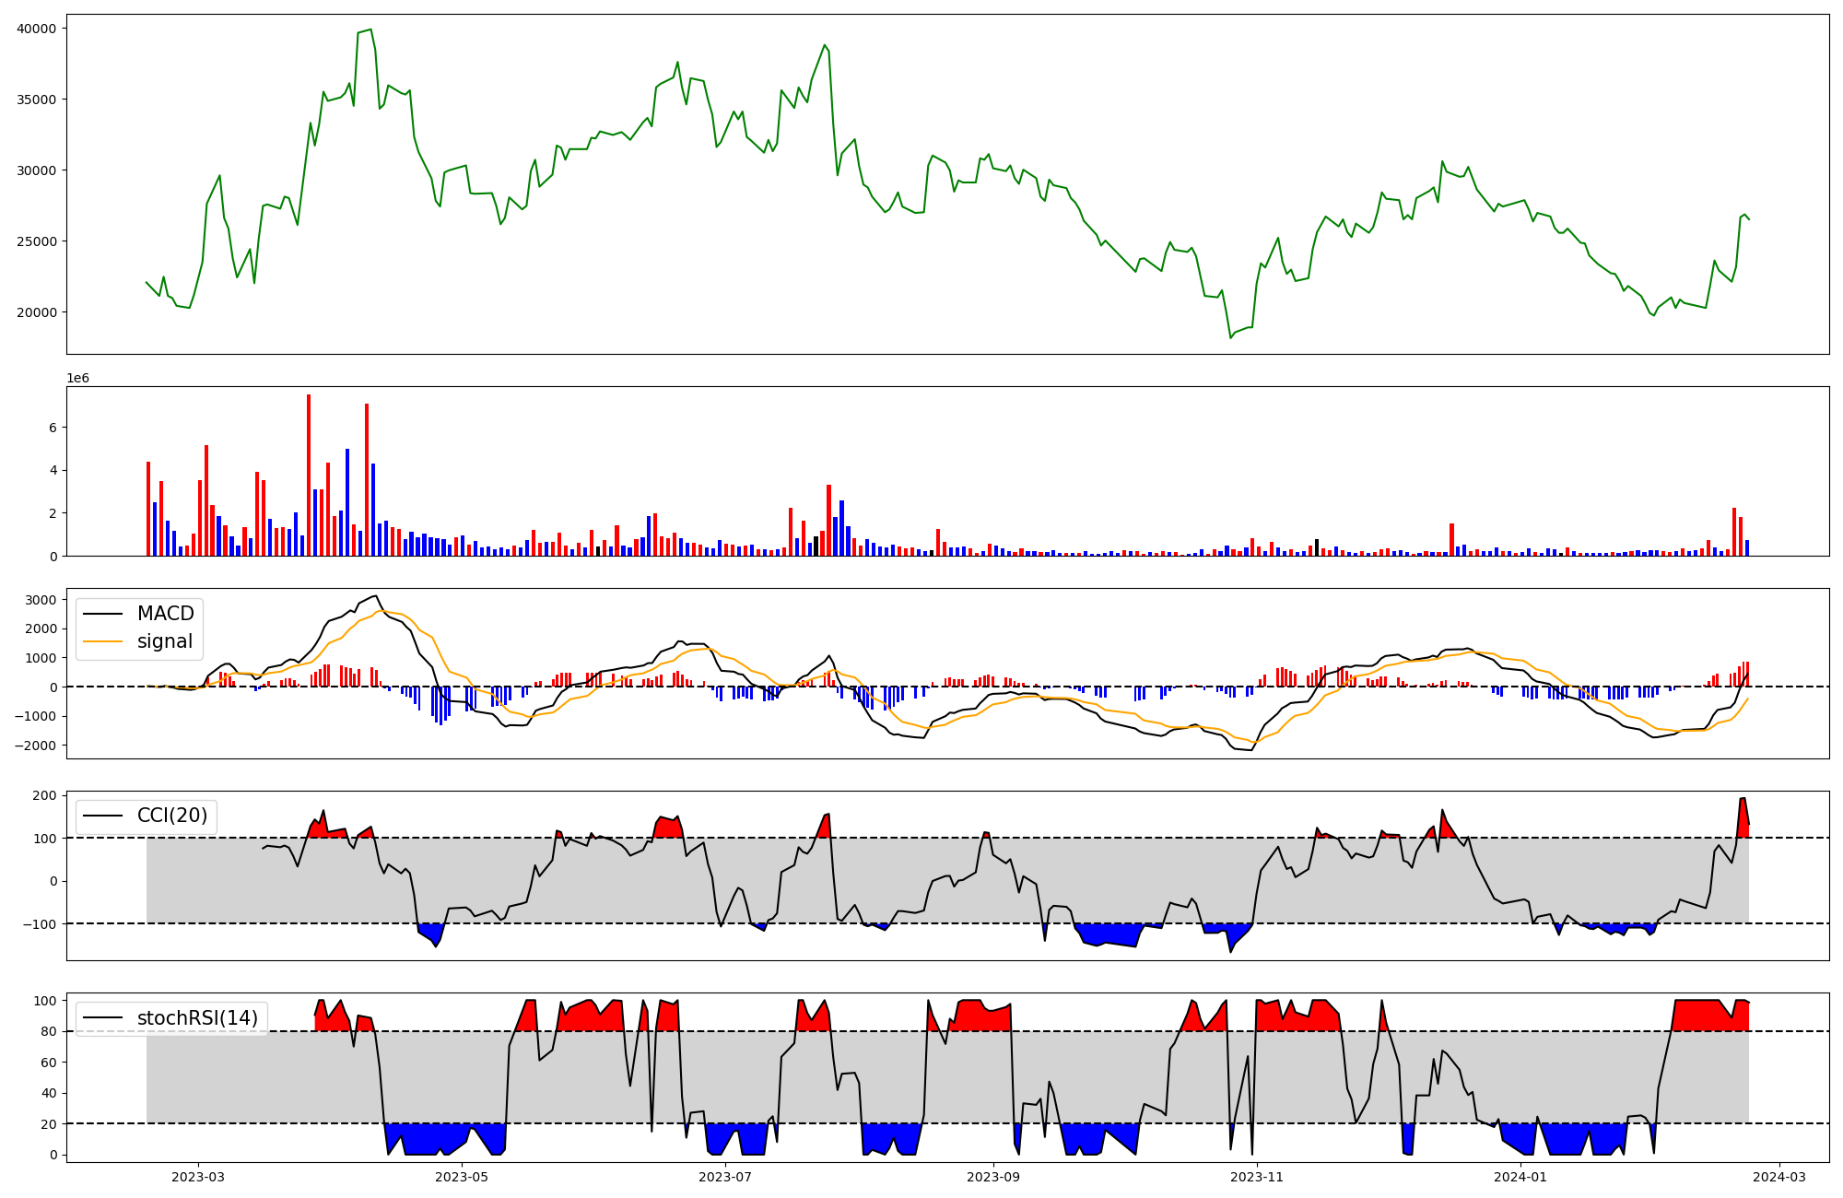Image resolution: width=1843 pixels, height=1198 pixels.
Task: Click the stochRSI(14) legend entry
Action: coord(197,1018)
